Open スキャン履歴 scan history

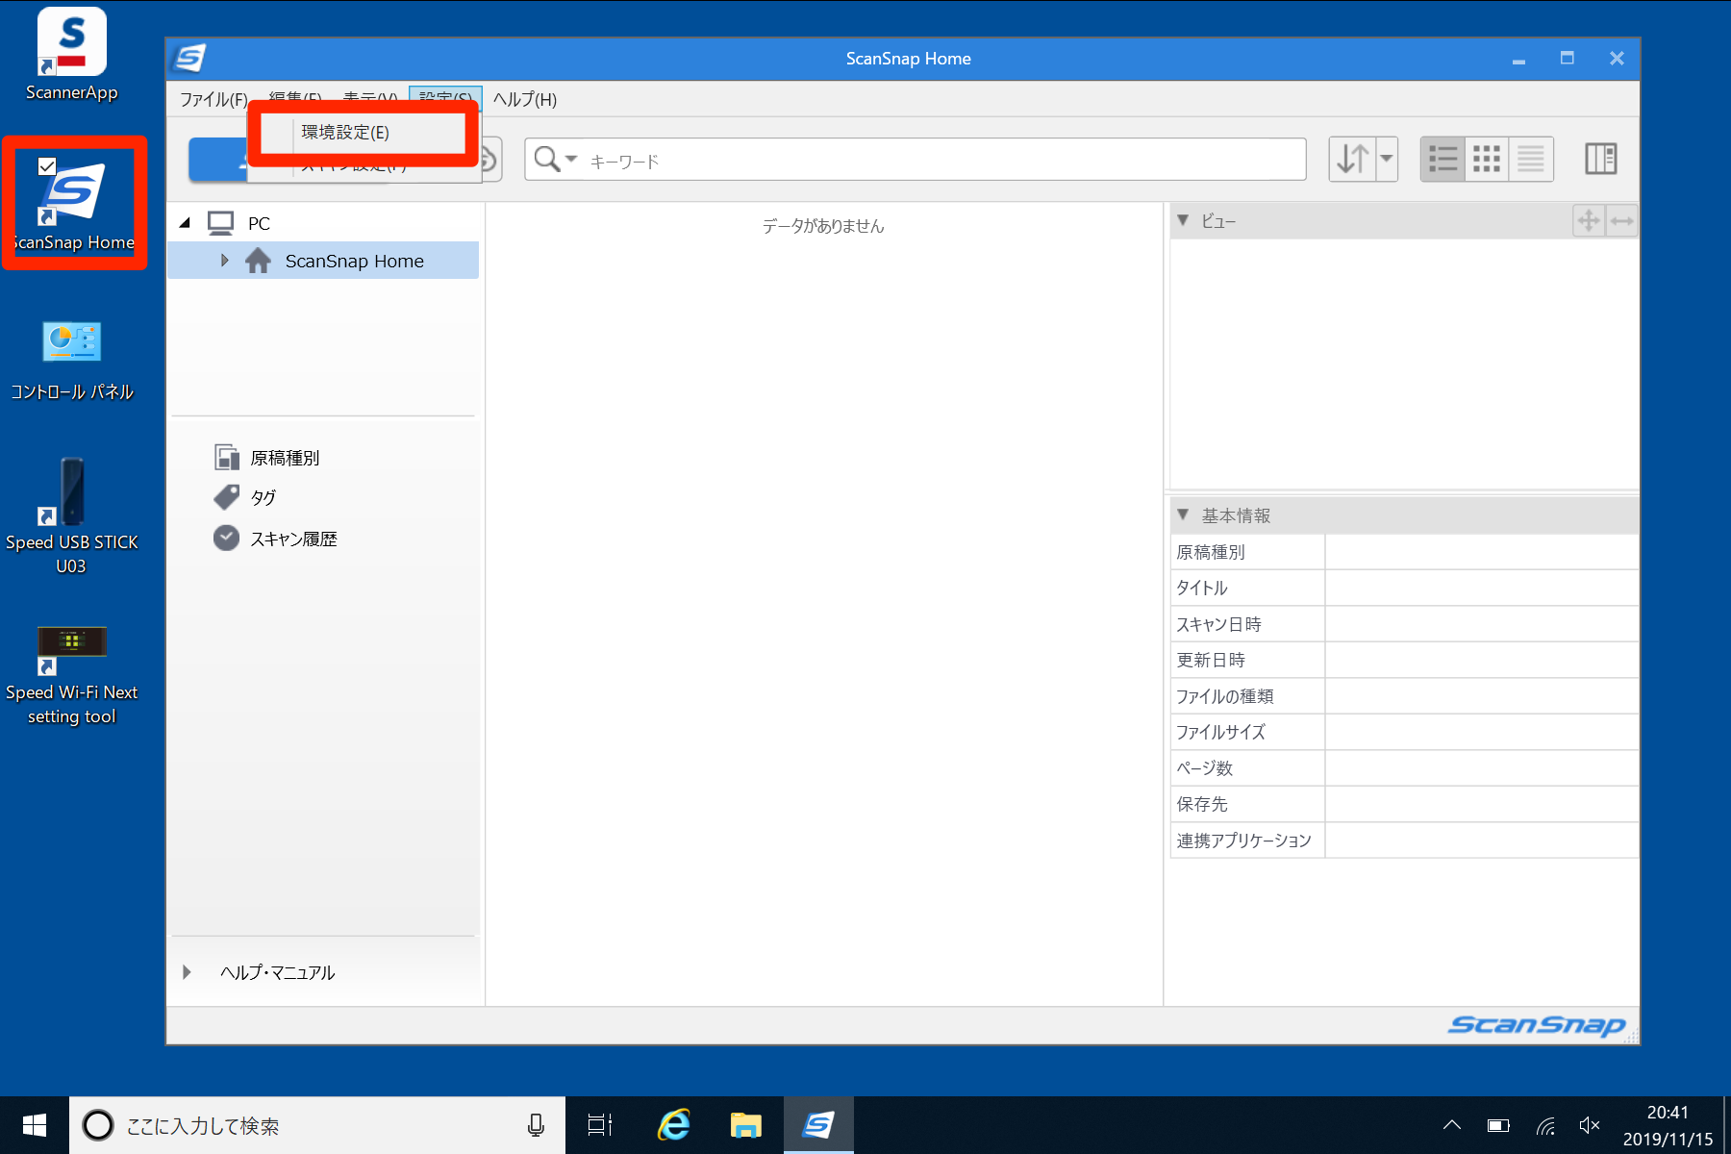pyautogui.click(x=293, y=539)
